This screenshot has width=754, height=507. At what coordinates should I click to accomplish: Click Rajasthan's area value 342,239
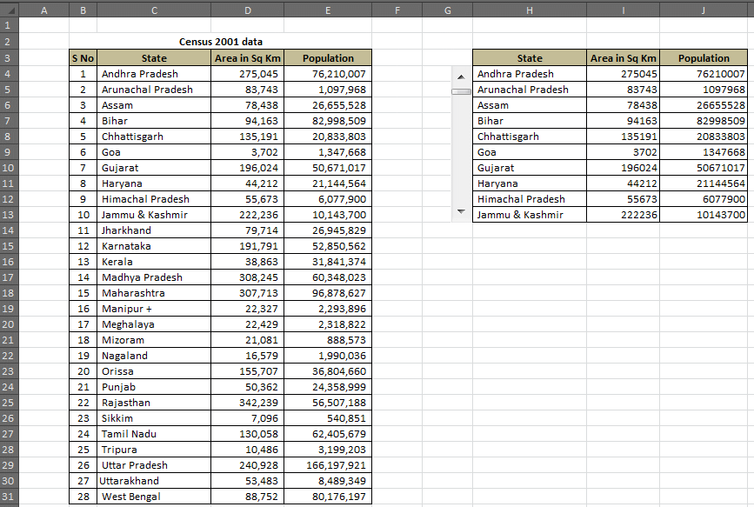tap(248, 403)
